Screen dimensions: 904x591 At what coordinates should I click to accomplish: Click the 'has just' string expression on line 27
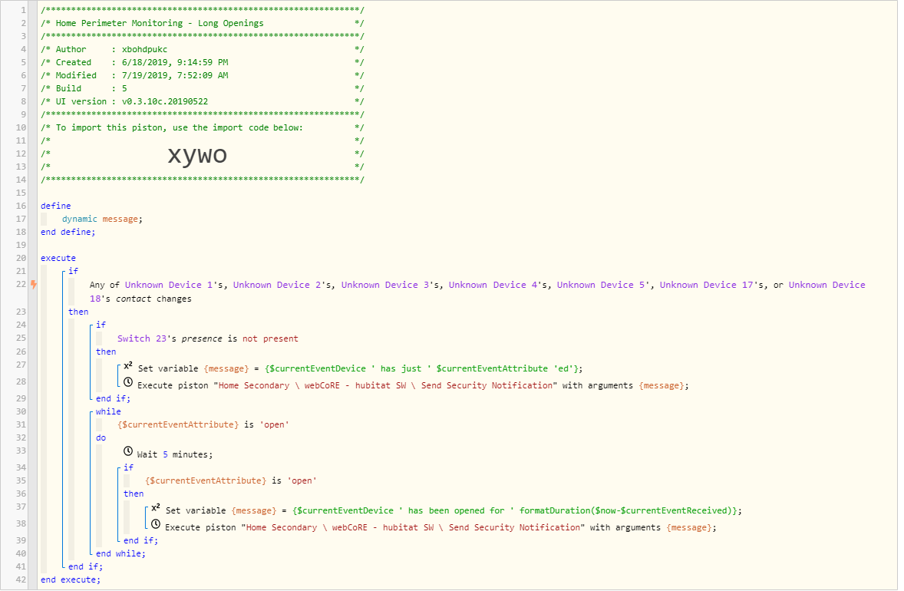point(401,368)
